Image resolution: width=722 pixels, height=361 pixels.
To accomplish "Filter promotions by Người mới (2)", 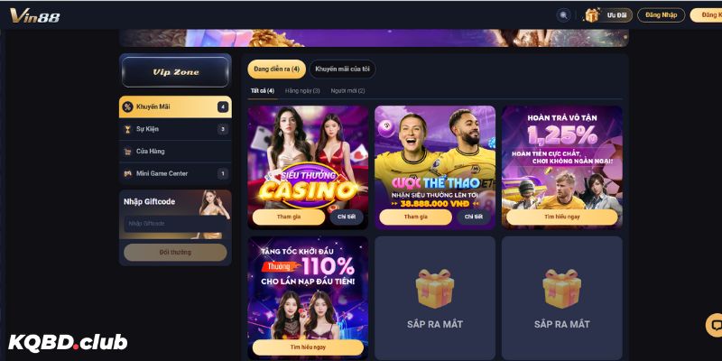I will coord(347,91).
